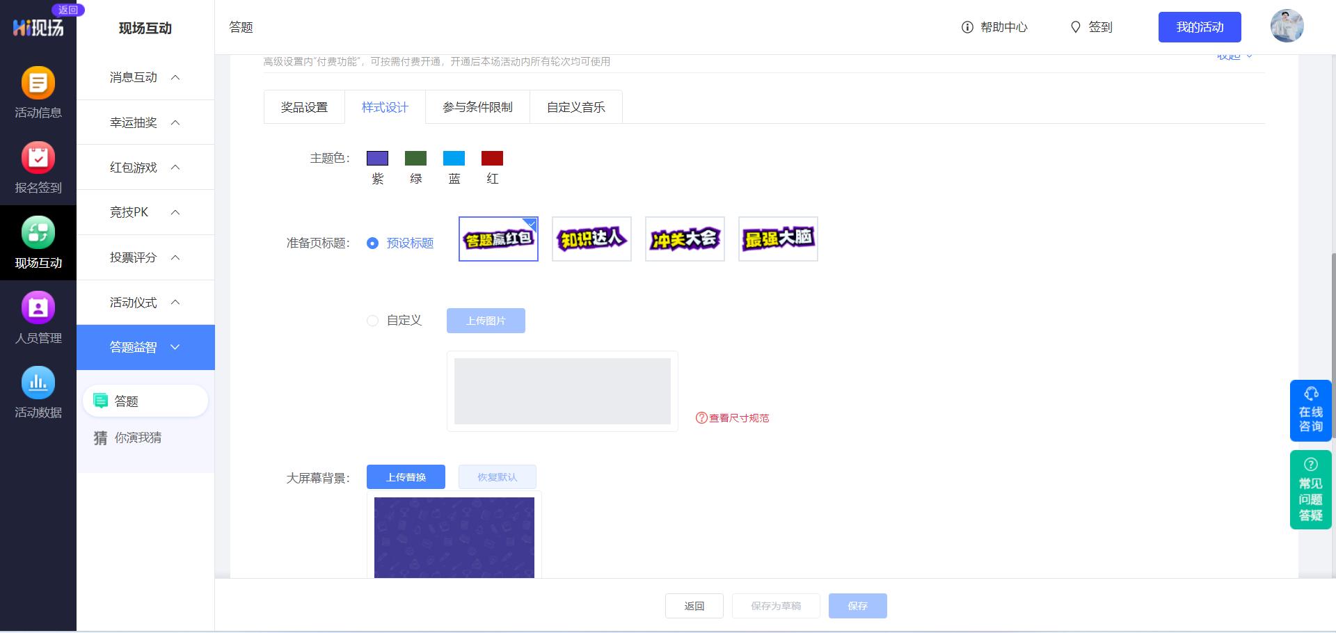Select the 预设标题 radio option

373,243
